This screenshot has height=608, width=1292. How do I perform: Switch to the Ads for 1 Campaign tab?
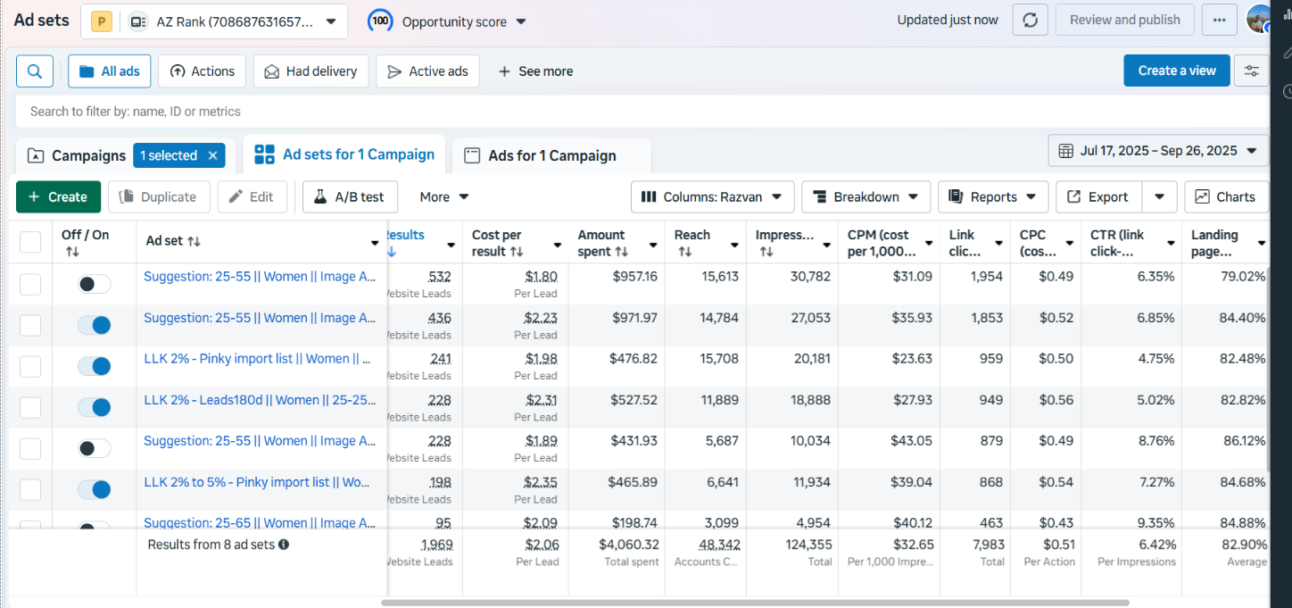pos(551,155)
